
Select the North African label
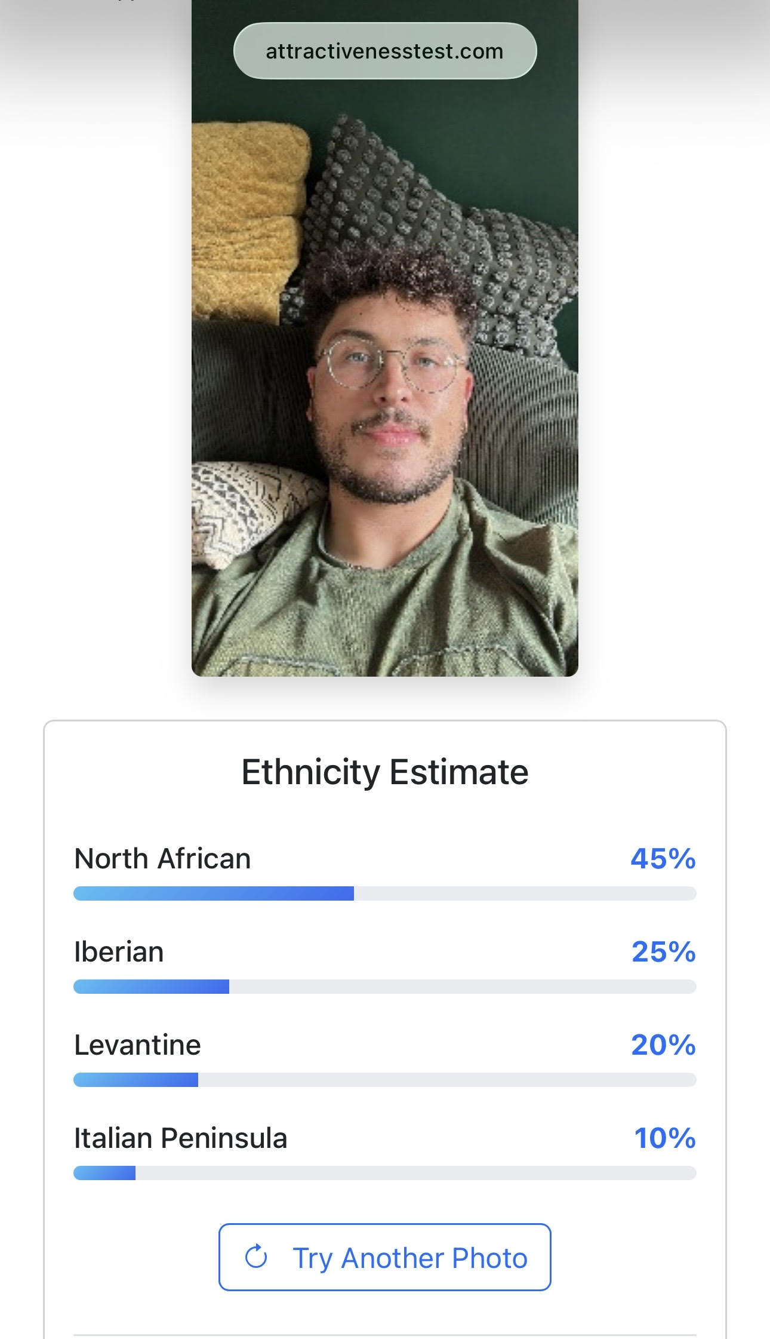pyautogui.click(x=162, y=859)
